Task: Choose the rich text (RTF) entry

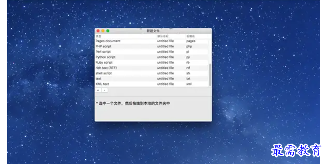Action: pyautogui.click(x=152, y=68)
